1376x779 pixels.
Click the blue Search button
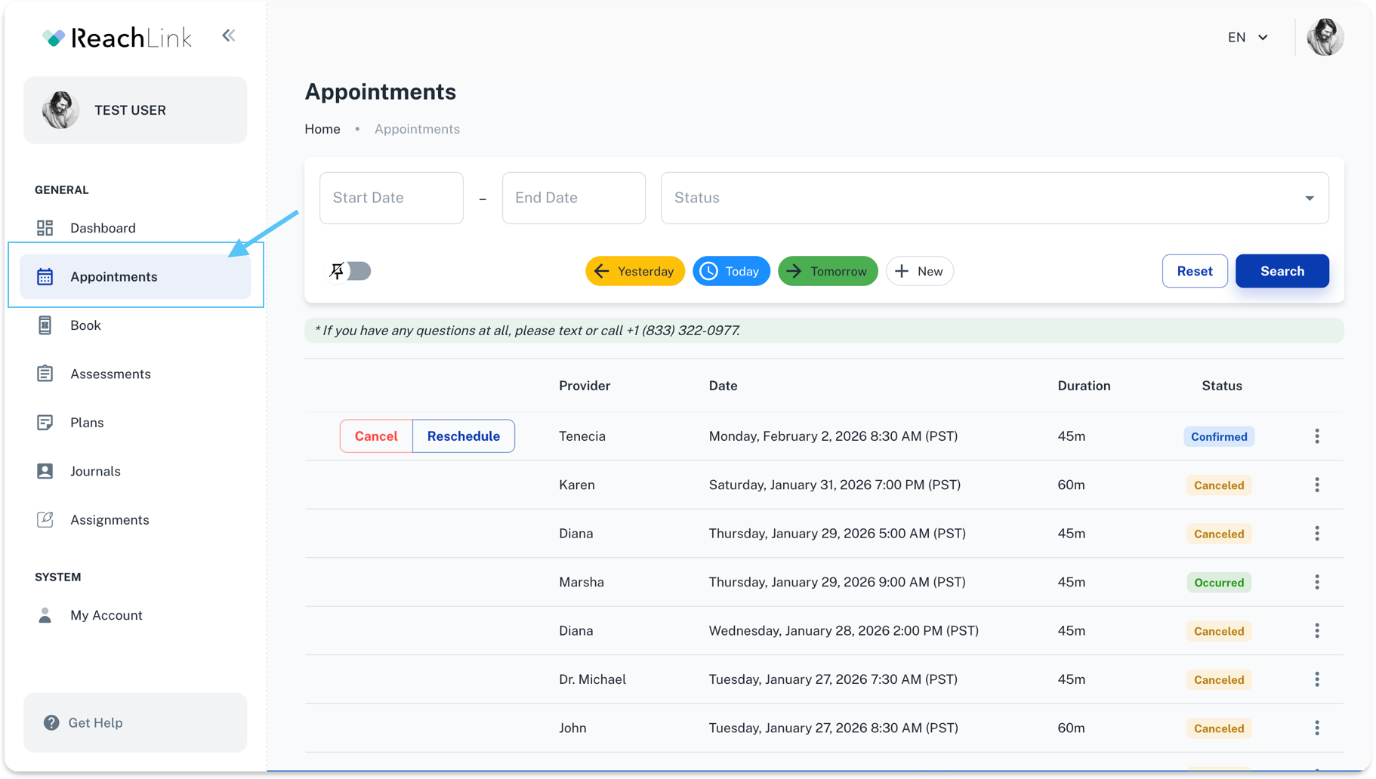pos(1282,271)
